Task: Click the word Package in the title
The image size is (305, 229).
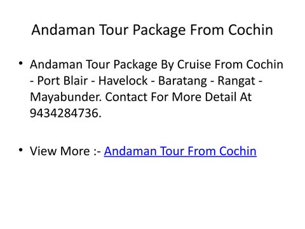Action: click(x=159, y=31)
